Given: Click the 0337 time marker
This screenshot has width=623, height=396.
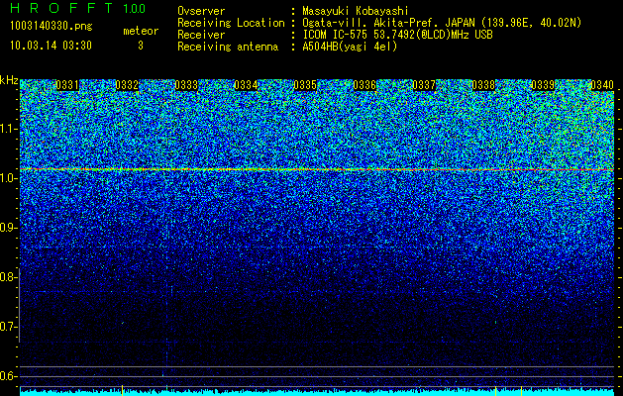Looking at the screenshot, I should click(x=424, y=85).
